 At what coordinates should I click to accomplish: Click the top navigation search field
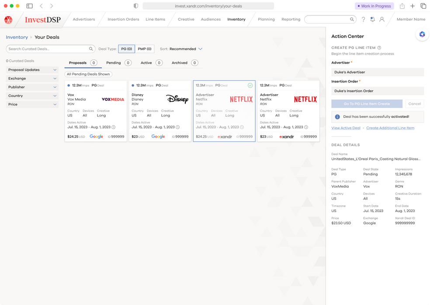click(330, 19)
